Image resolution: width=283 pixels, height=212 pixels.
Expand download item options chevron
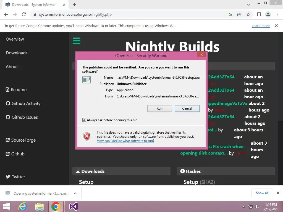point(75,193)
